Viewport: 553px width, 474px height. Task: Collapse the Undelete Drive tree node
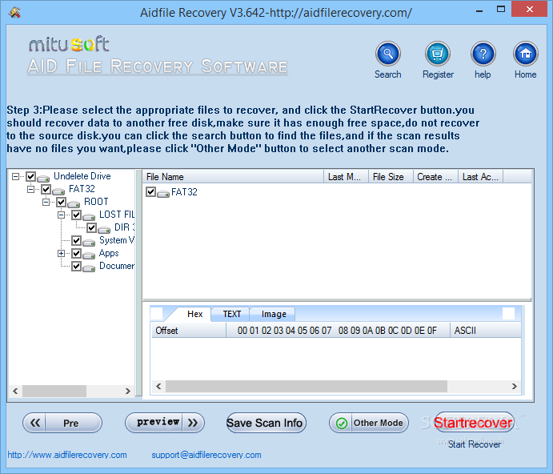pyautogui.click(x=15, y=176)
